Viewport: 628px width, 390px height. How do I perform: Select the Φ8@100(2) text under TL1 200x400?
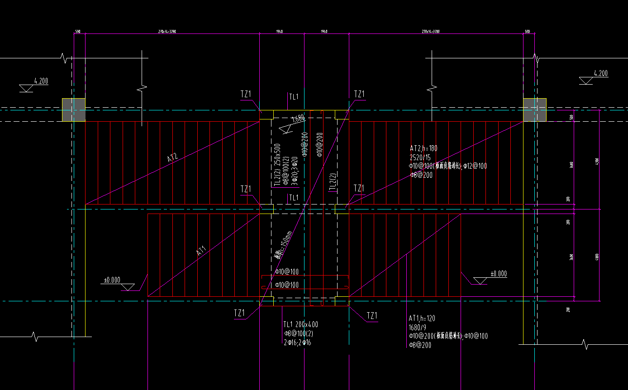298,333
